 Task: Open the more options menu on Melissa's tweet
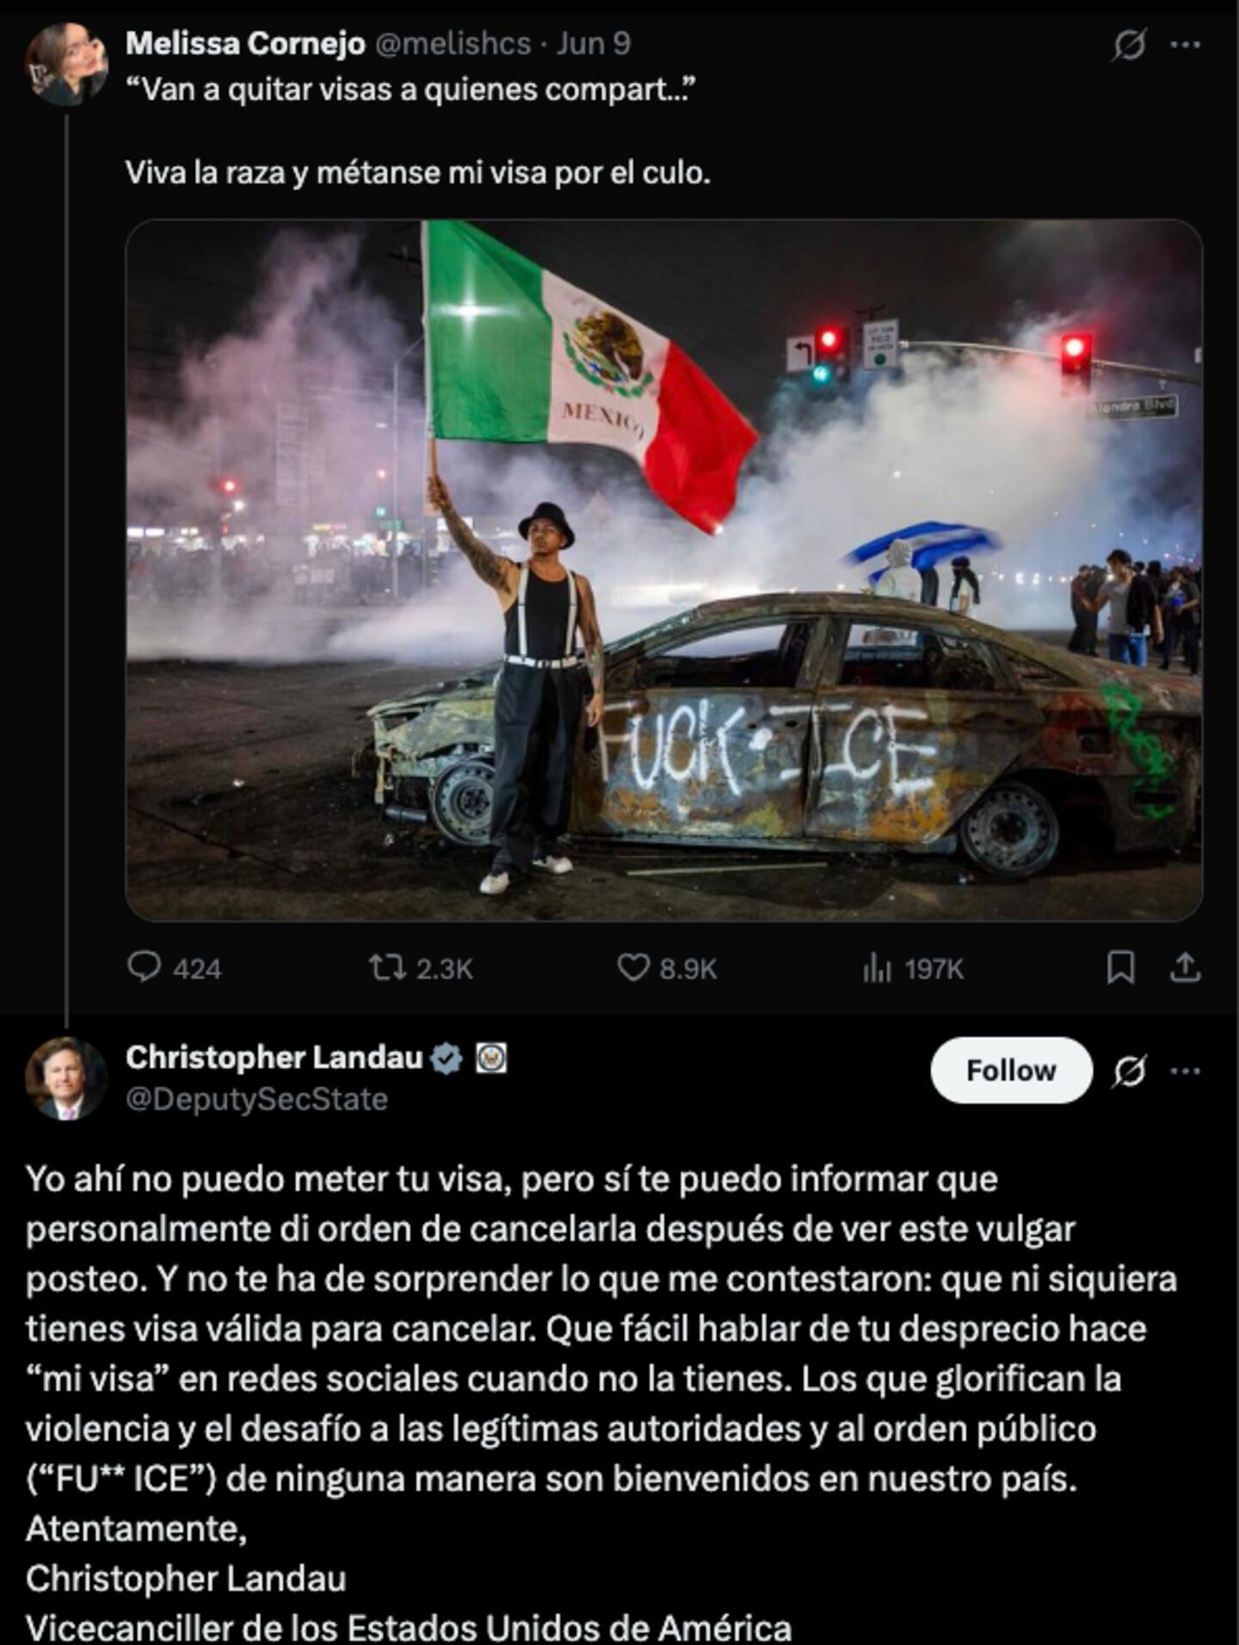click(1186, 44)
